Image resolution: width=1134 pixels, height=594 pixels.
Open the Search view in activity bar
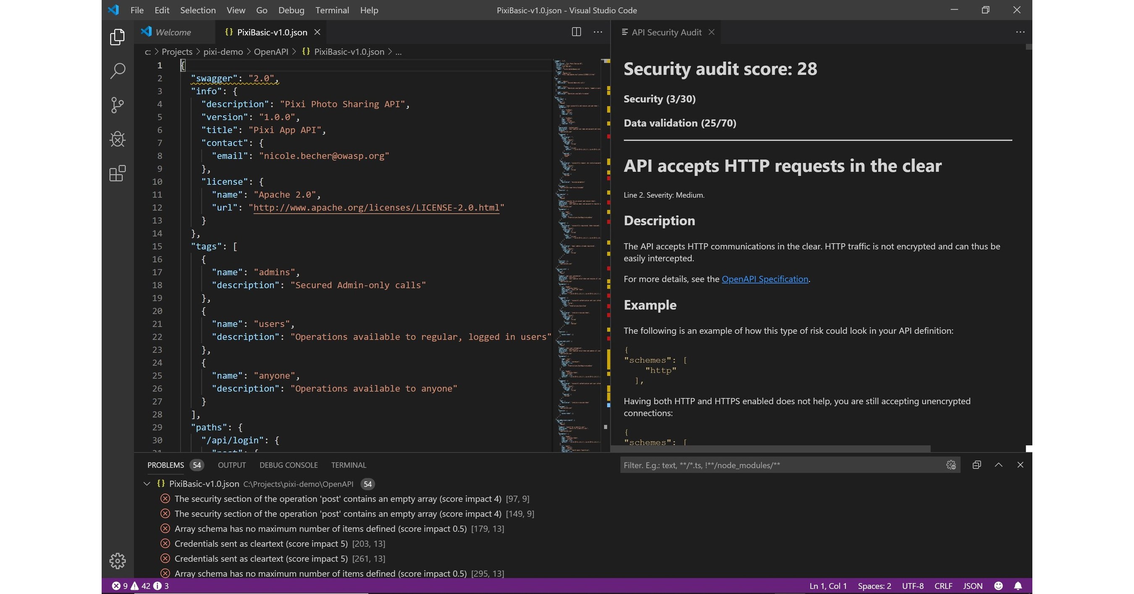(117, 71)
